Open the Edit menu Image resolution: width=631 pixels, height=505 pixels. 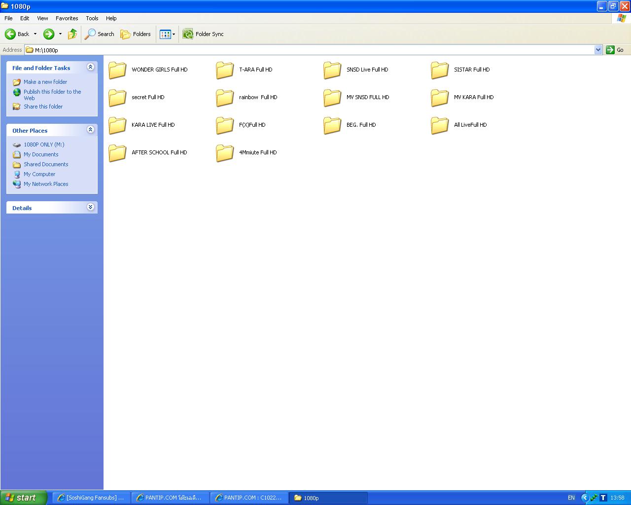pyautogui.click(x=25, y=18)
